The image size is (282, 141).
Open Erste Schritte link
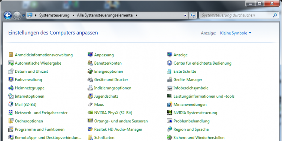point(185,71)
